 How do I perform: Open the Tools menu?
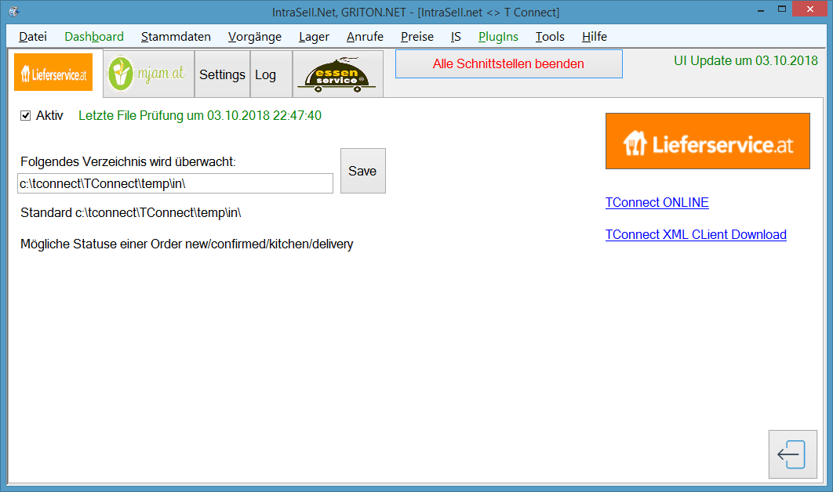550,37
